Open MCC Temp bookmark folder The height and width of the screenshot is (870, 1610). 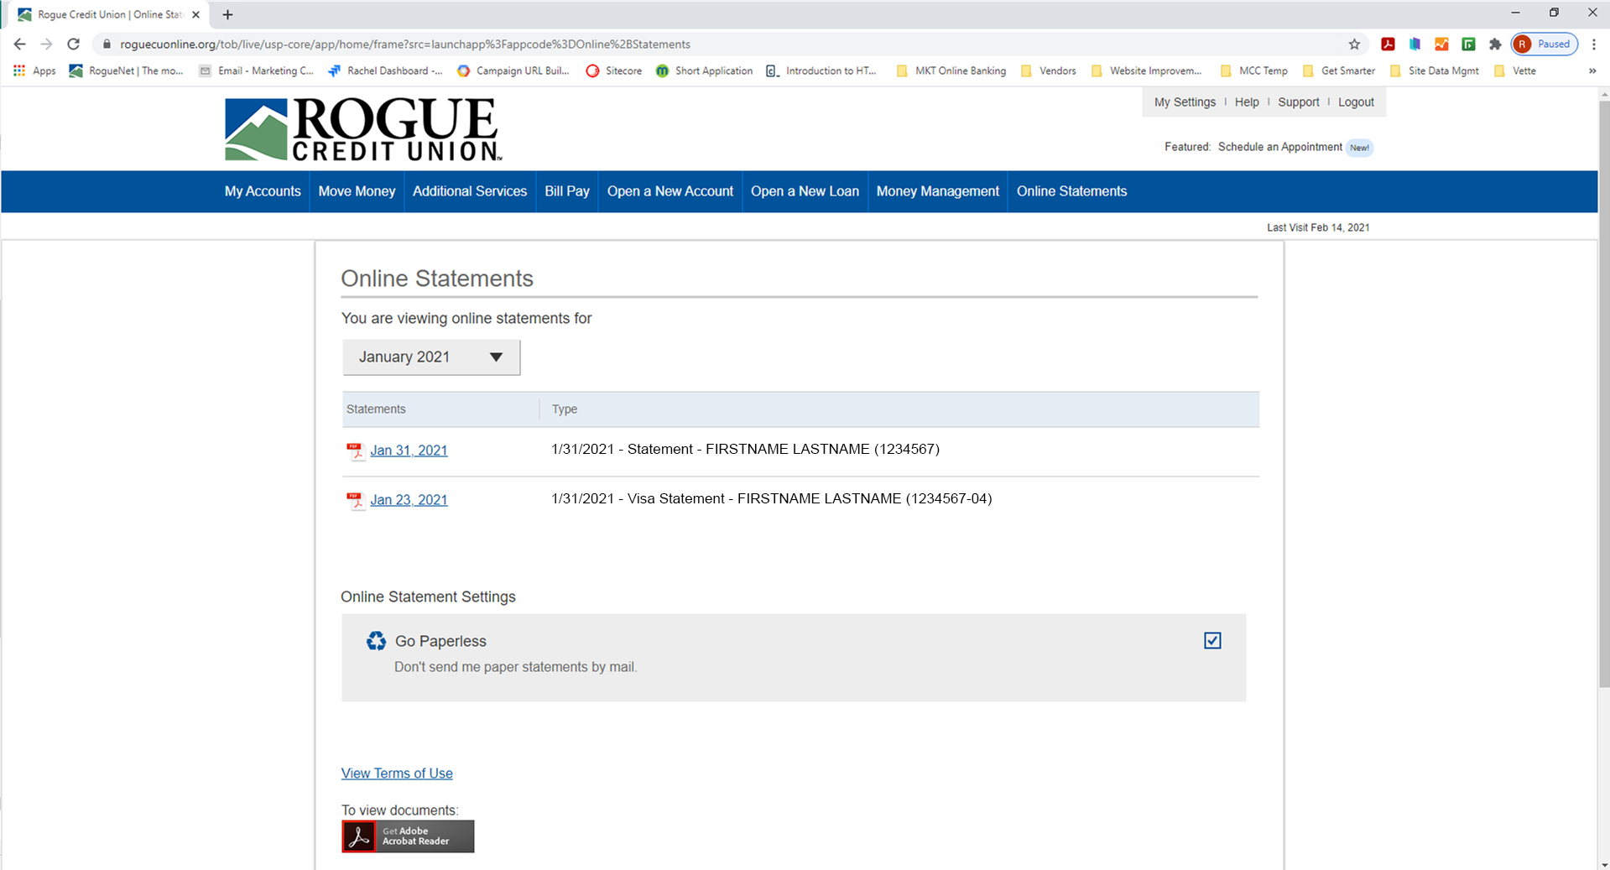point(1254,71)
